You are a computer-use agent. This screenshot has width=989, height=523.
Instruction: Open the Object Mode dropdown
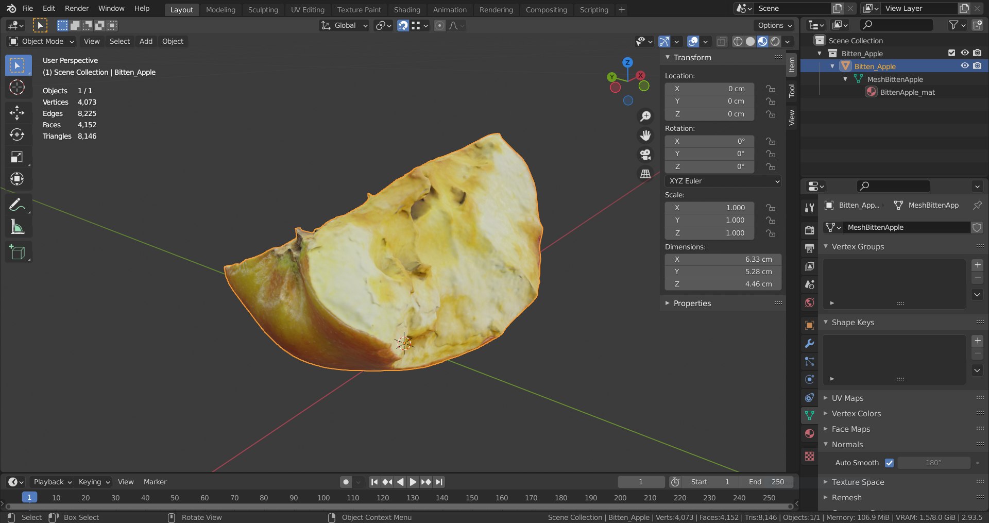tap(42, 41)
